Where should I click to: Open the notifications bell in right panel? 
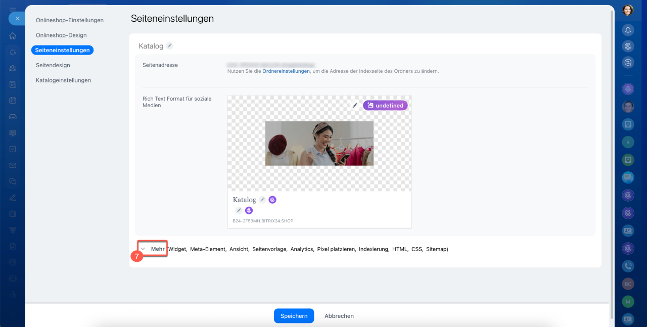click(628, 30)
